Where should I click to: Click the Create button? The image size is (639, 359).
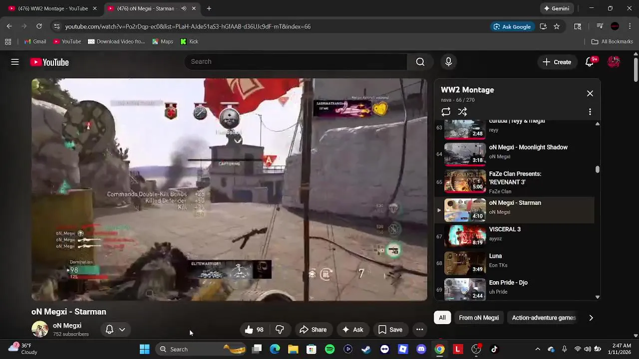[x=557, y=62]
